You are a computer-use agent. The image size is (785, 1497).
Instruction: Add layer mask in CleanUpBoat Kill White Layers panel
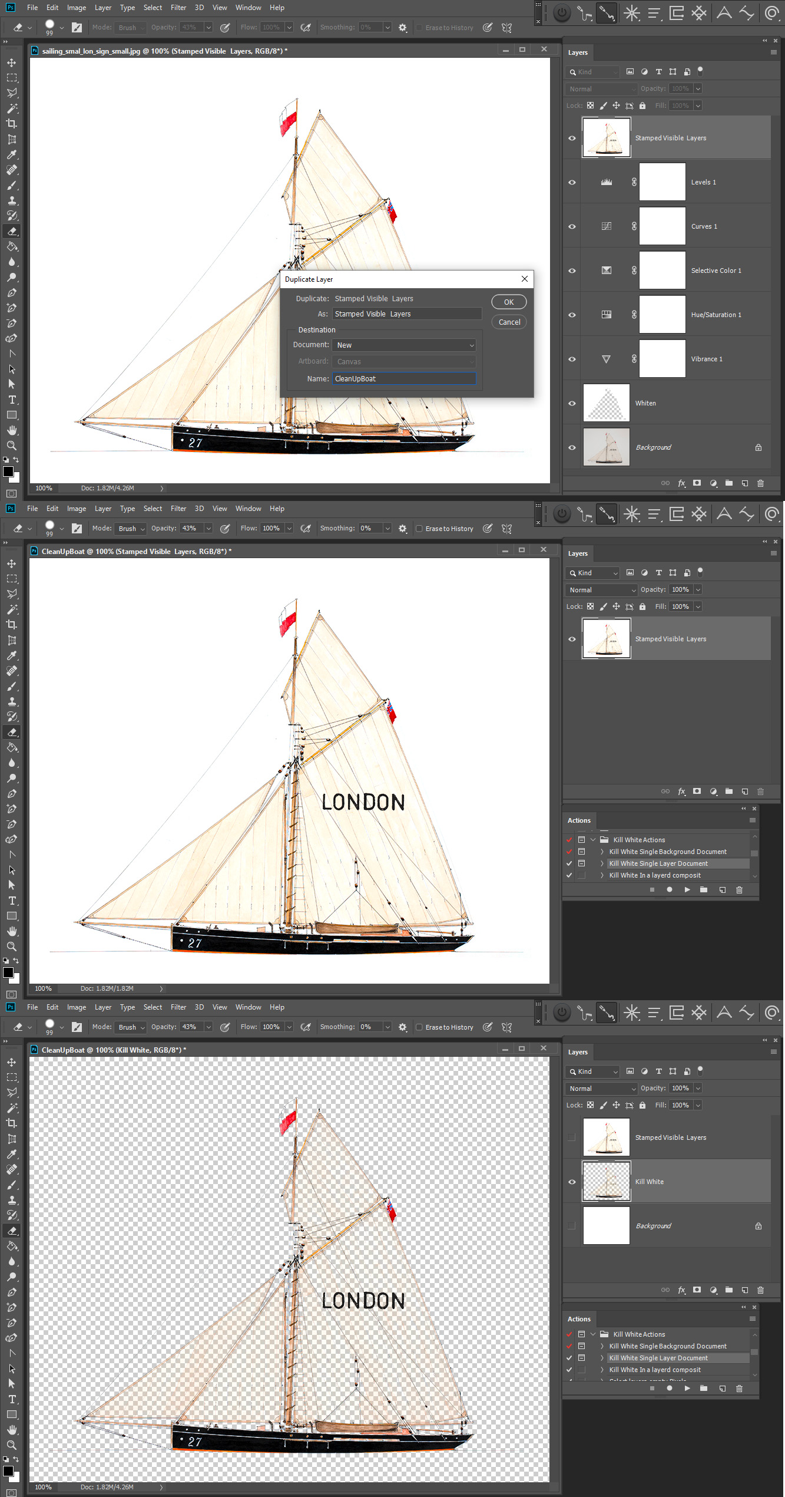pos(697,1290)
